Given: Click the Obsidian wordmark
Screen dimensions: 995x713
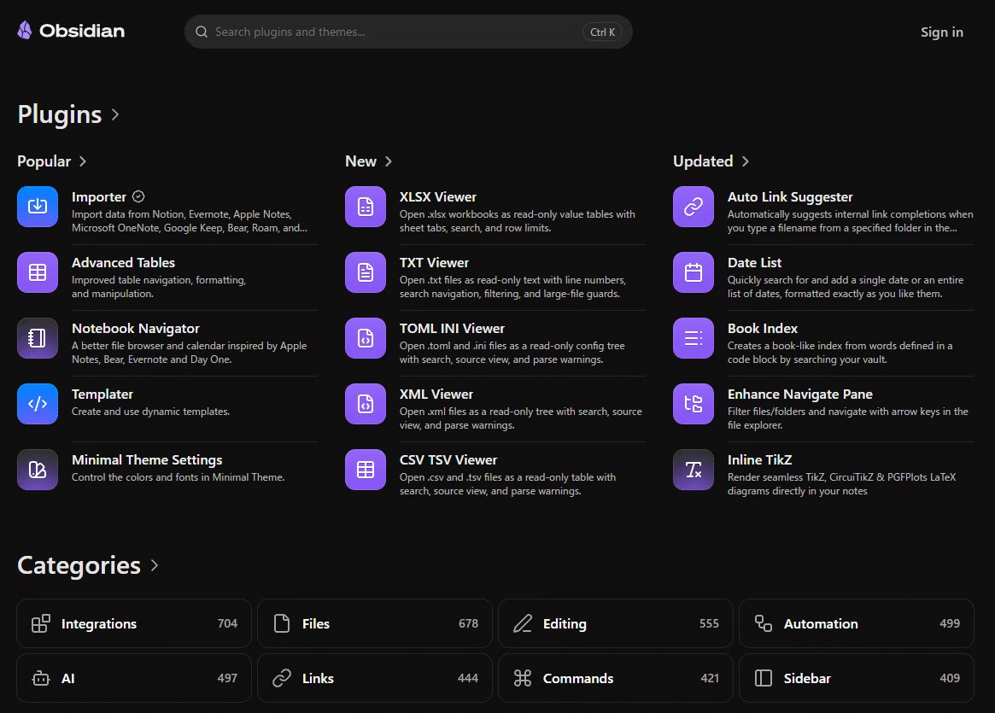Looking at the screenshot, I should pyautogui.click(x=82, y=31).
